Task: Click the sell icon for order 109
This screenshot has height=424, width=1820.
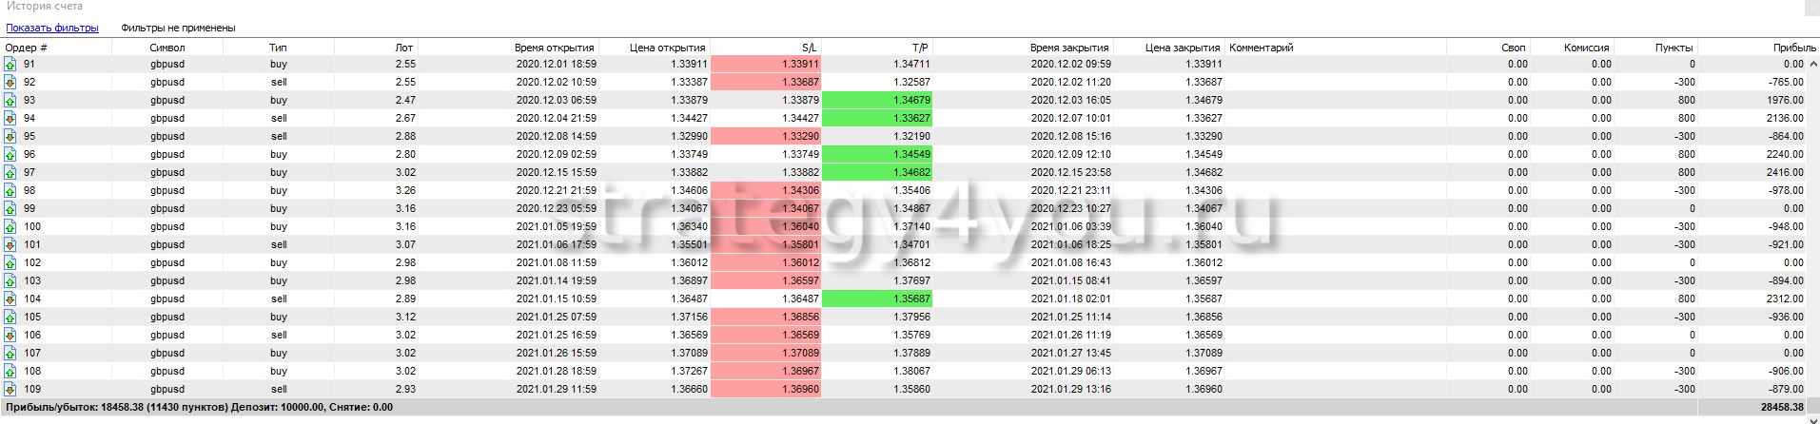Action: pos(10,390)
